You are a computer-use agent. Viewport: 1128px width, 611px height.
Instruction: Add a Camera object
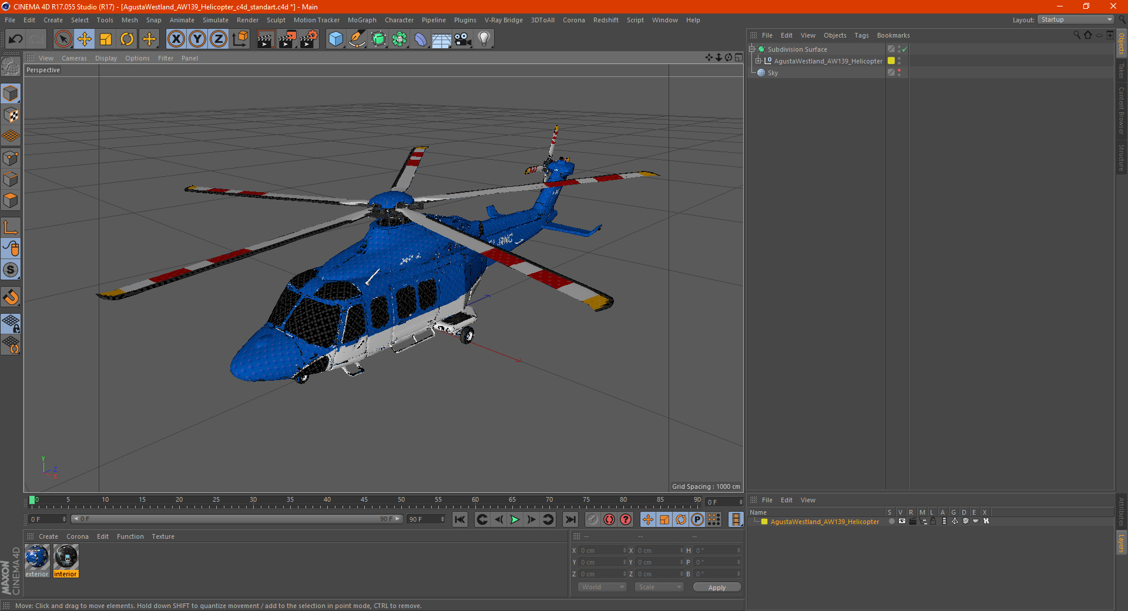[x=463, y=39]
